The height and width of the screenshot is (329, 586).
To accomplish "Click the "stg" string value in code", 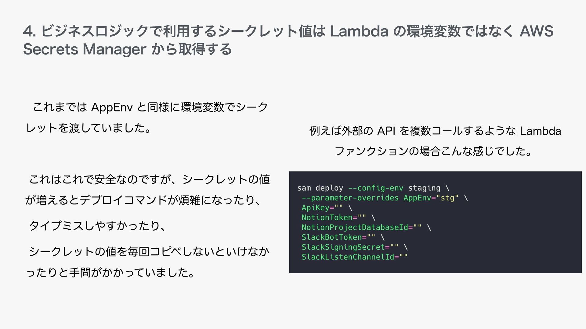I will coord(447,198).
